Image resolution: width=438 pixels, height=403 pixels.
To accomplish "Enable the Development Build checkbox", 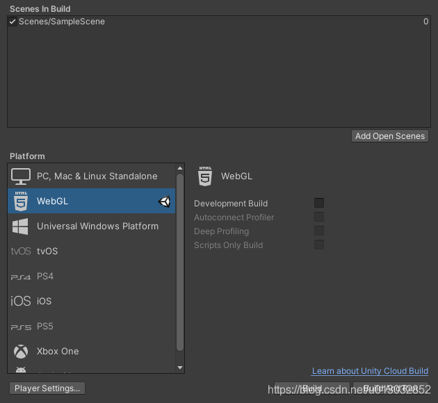I will (319, 204).
